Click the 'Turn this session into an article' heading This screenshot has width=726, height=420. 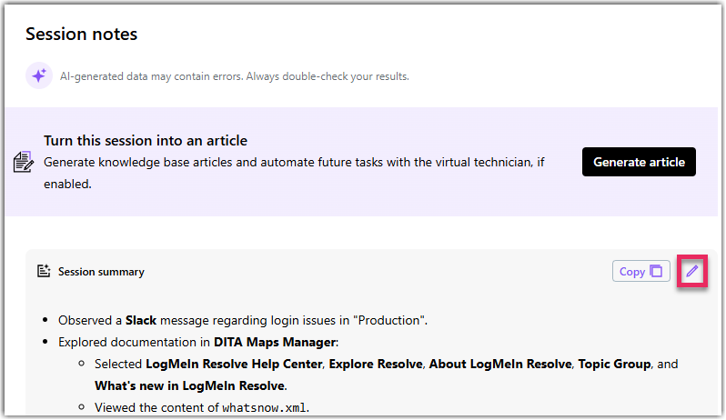[x=146, y=141]
